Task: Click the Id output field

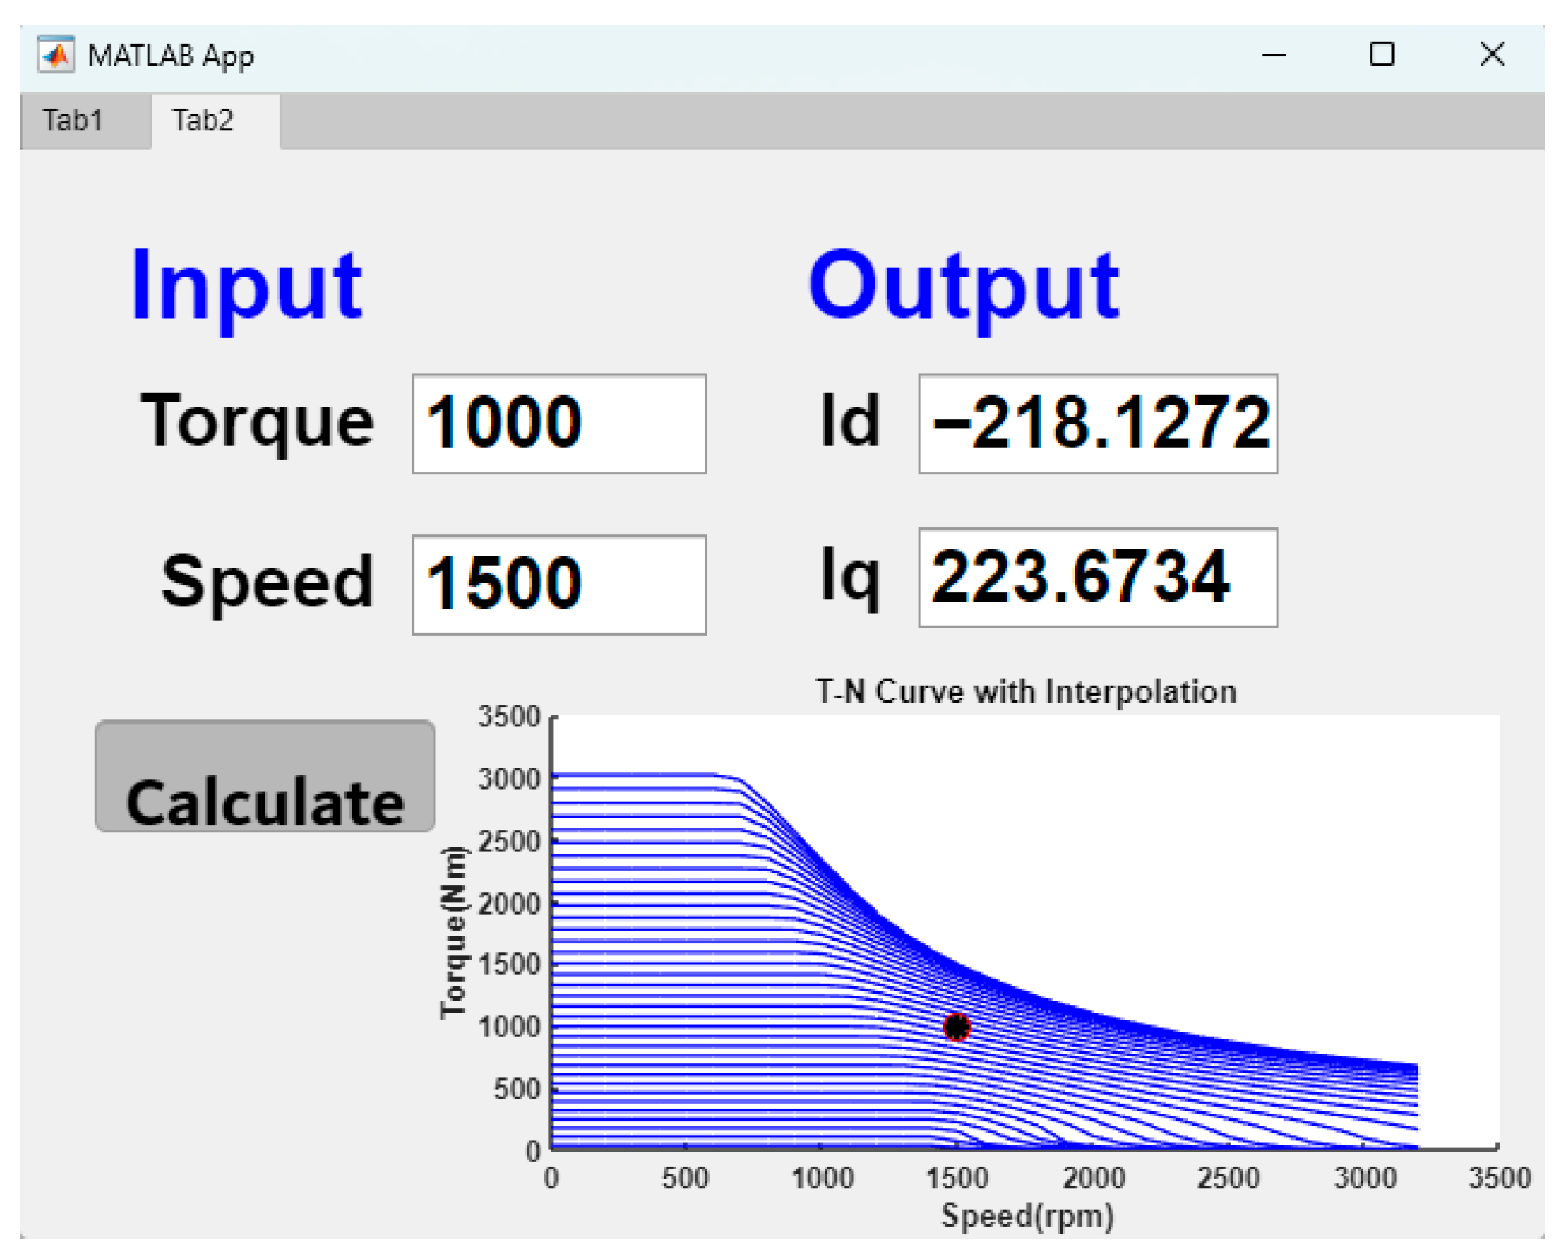Action: 1097,424
